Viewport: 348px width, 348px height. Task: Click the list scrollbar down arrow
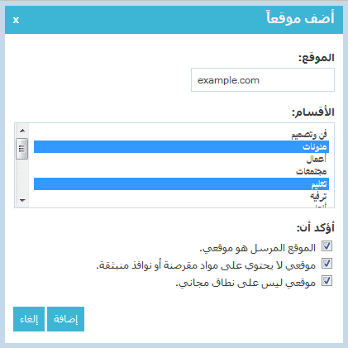pos(22,200)
